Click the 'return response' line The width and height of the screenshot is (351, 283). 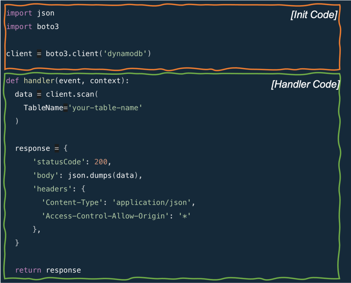coord(48,270)
